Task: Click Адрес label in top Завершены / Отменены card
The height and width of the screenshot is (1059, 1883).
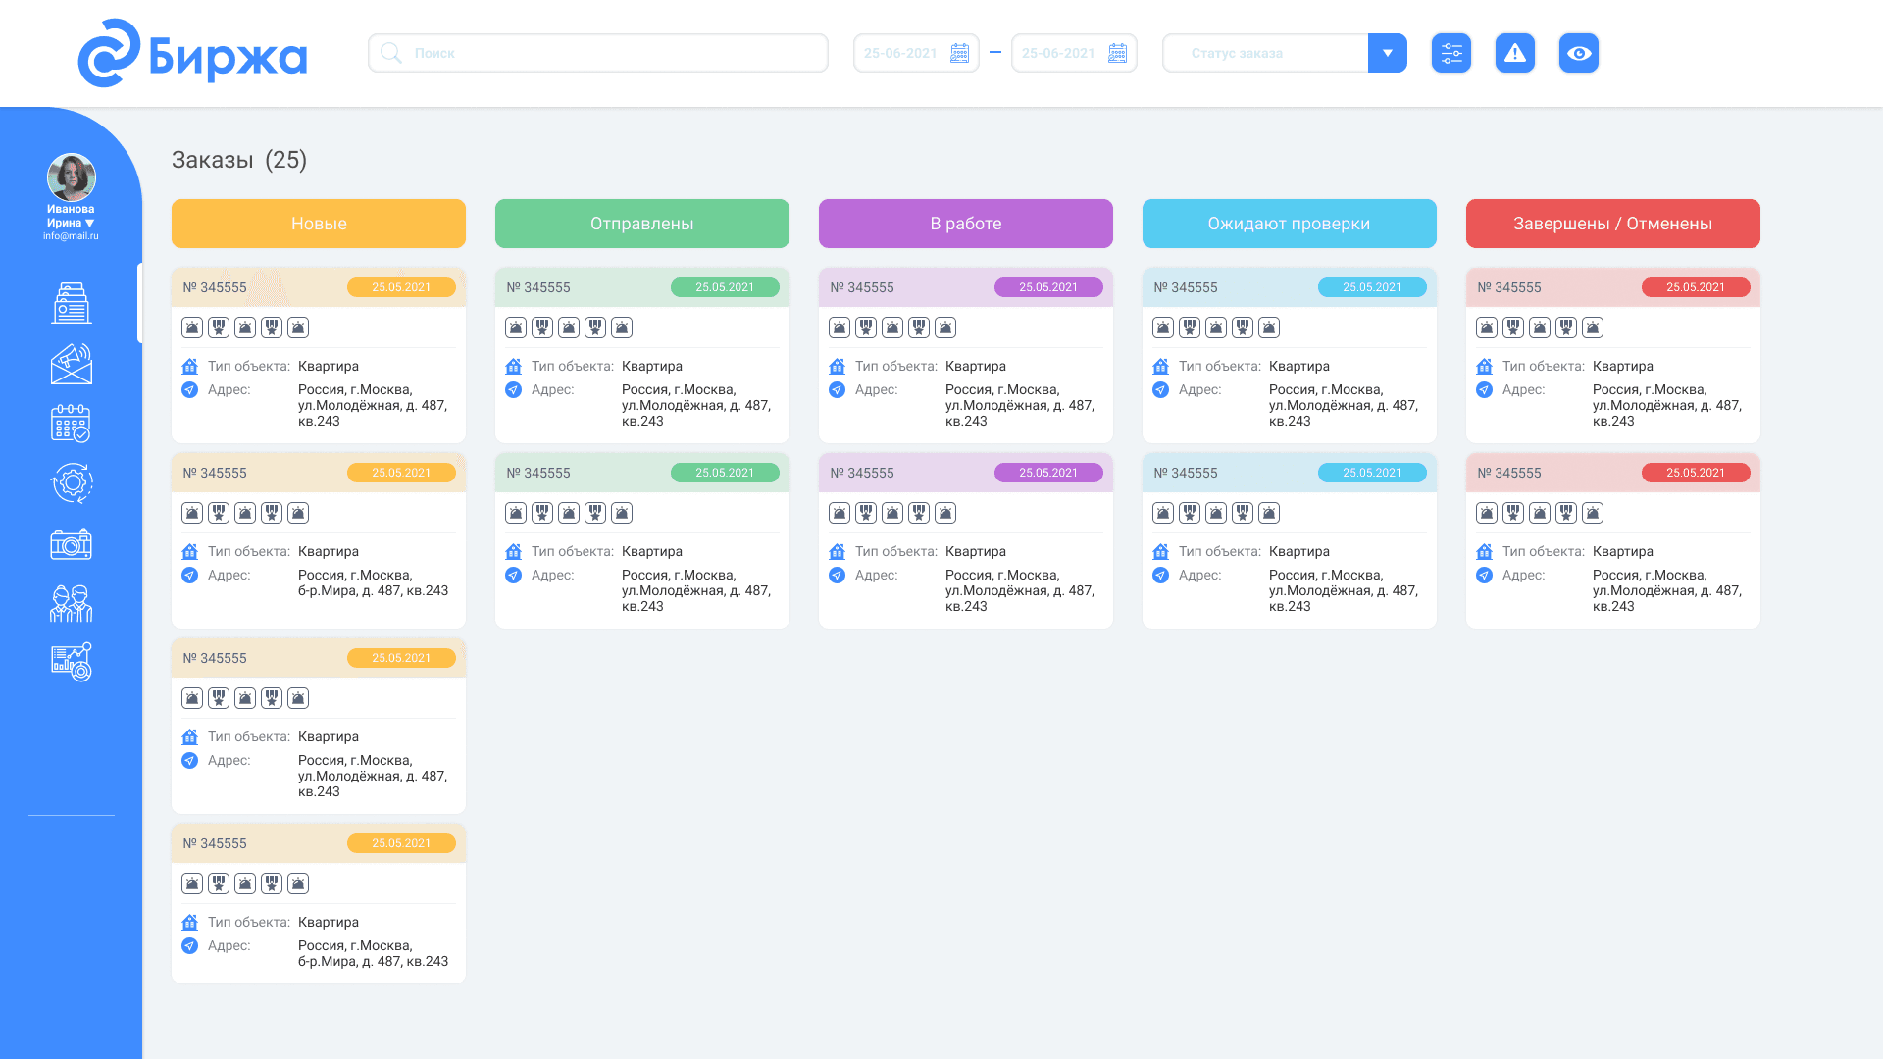Action: click(1524, 389)
